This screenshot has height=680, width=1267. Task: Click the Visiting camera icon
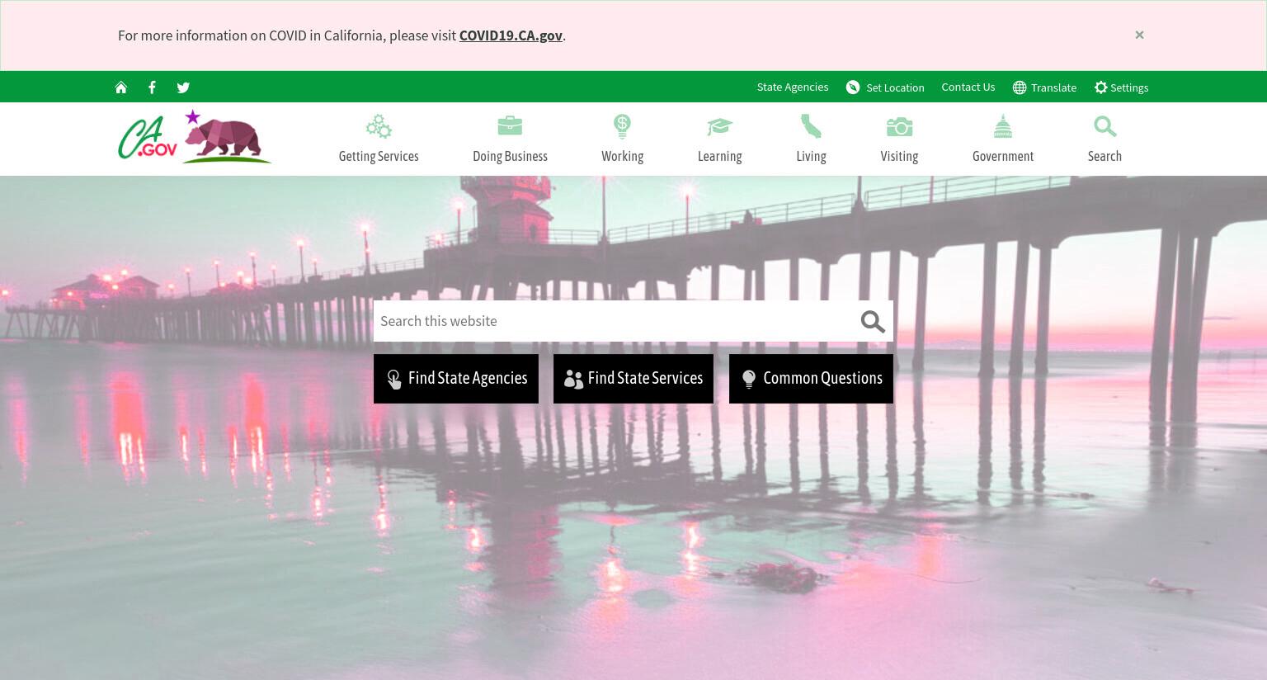[899, 126]
